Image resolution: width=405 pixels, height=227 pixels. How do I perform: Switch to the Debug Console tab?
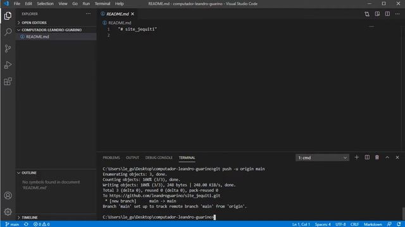159,158
